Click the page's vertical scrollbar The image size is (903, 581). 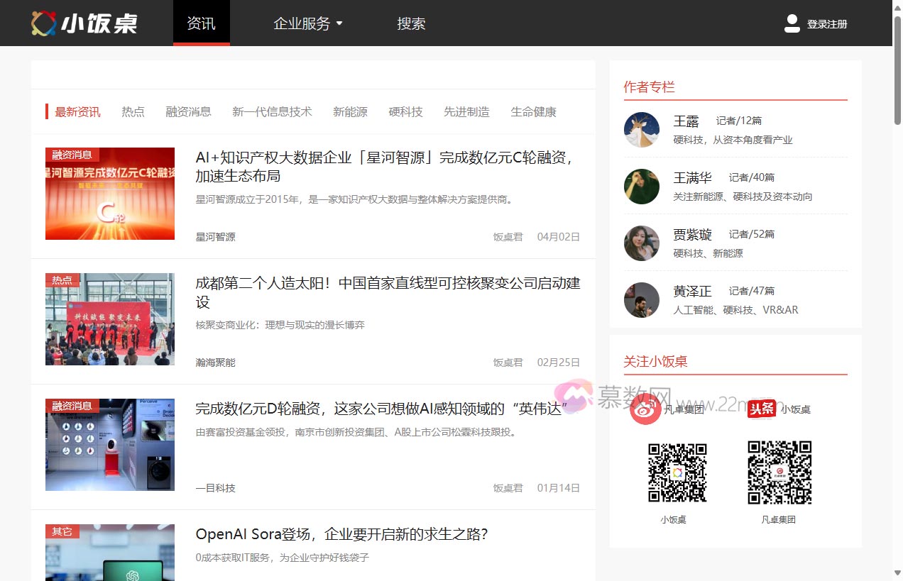897,284
